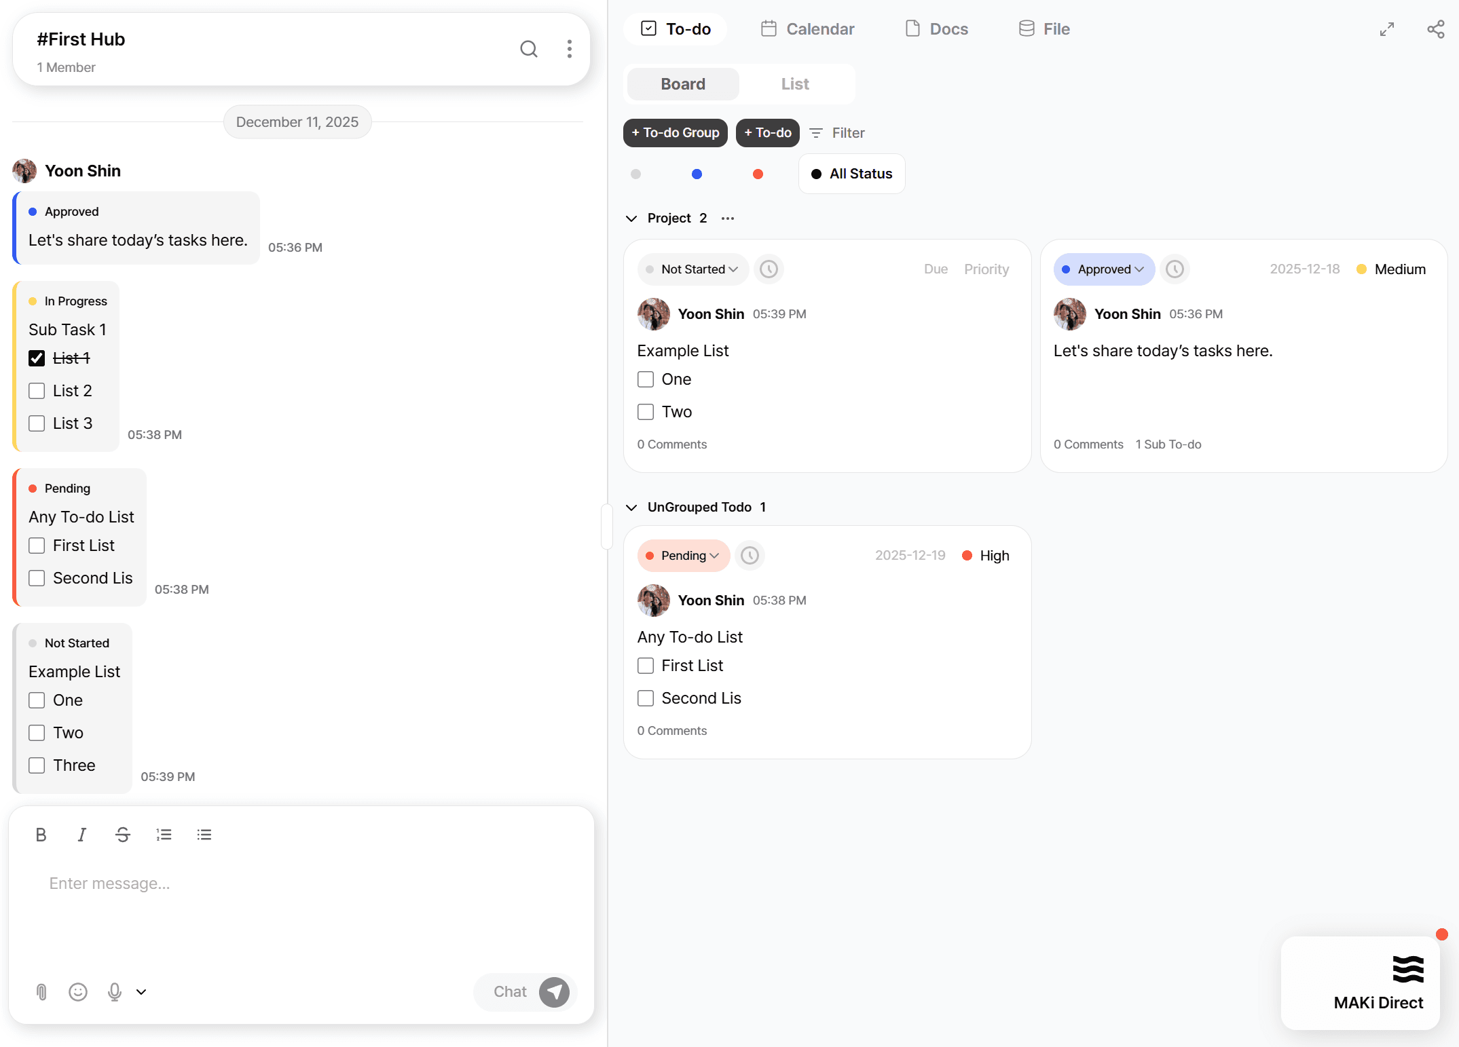Click the clock icon on Pending card

pyautogui.click(x=750, y=556)
